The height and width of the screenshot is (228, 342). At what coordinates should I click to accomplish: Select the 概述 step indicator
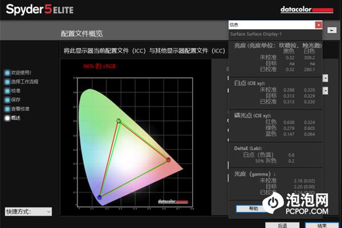7,118
